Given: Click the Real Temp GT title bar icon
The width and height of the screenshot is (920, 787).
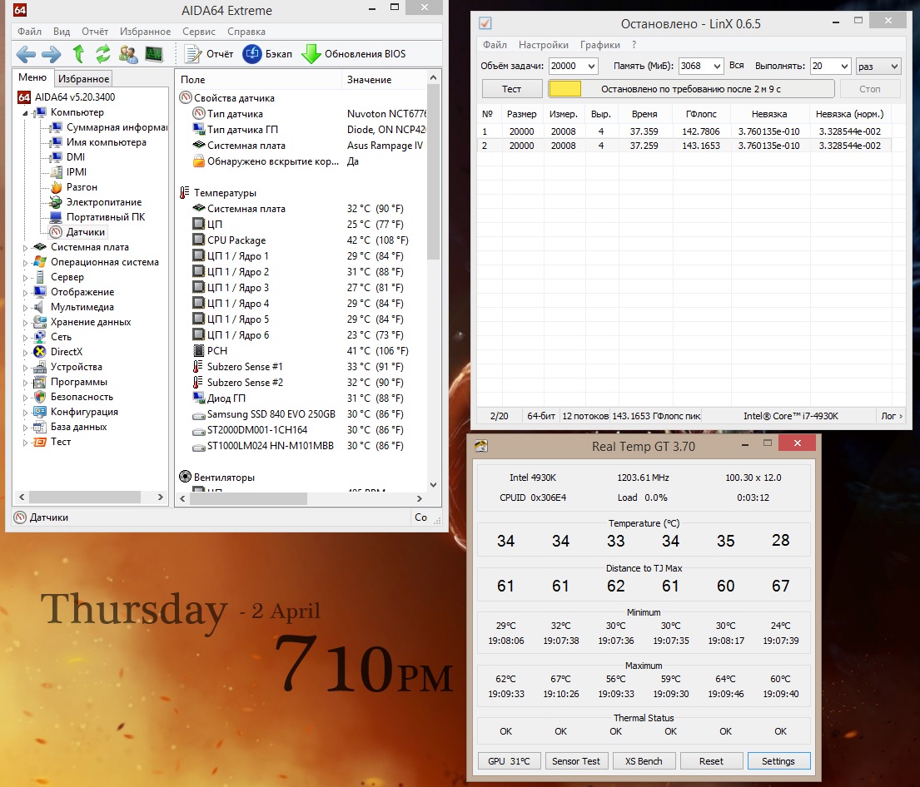Looking at the screenshot, I should (x=481, y=446).
